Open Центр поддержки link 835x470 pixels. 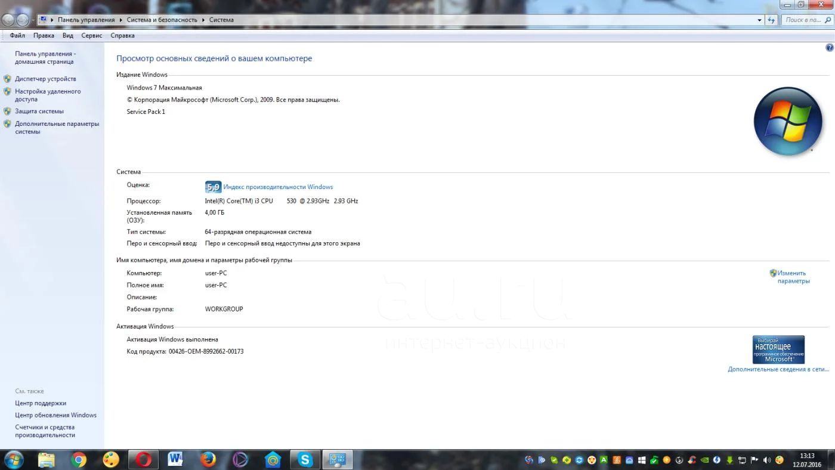coord(41,403)
